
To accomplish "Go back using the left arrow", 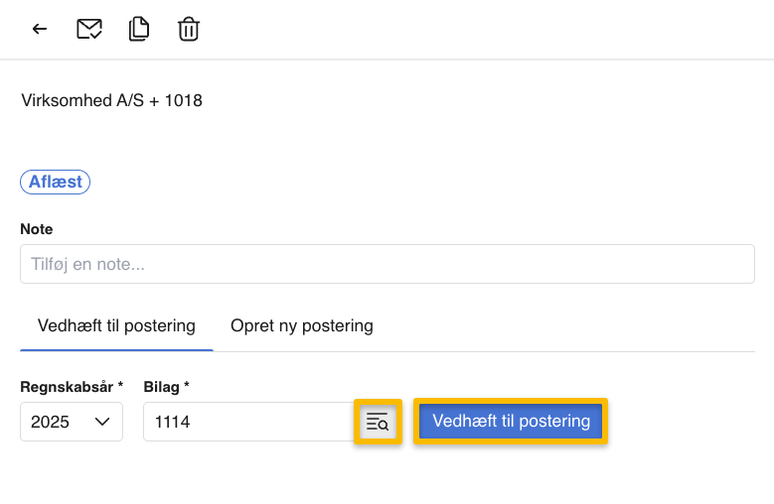I will (x=40, y=30).
